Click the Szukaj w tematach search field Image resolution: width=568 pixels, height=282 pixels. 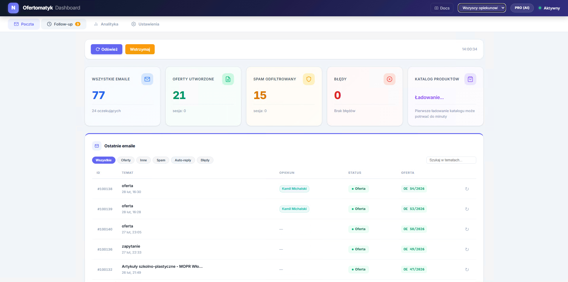[x=451, y=160]
